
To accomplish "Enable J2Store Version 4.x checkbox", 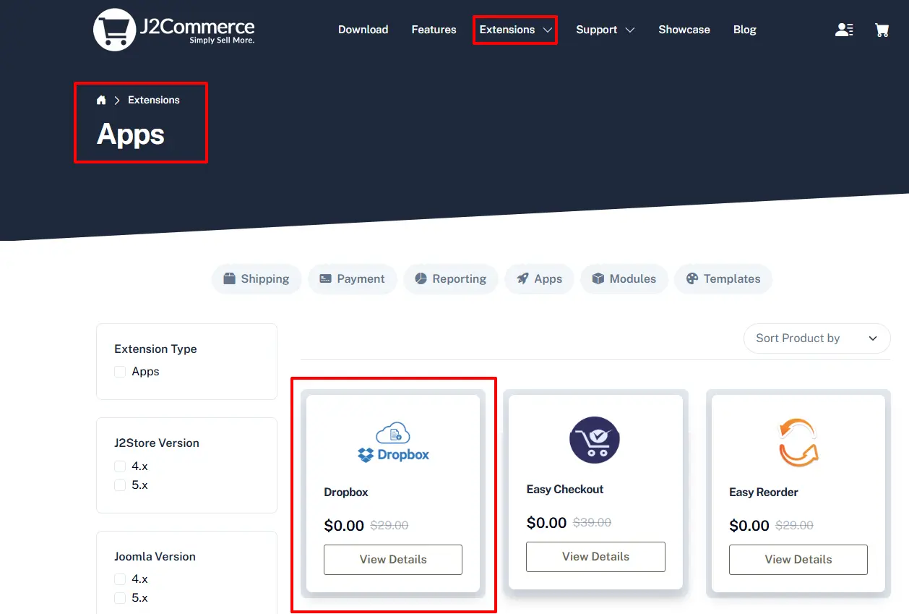I will click(x=120, y=466).
